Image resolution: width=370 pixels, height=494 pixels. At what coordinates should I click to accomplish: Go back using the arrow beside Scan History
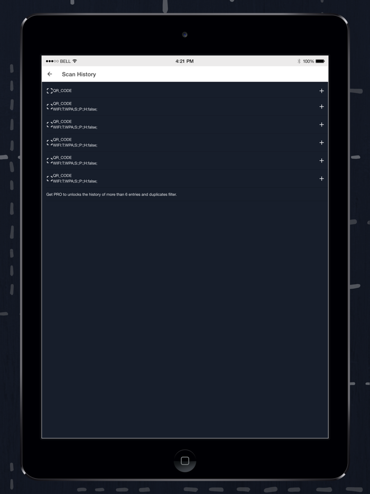[x=50, y=74]
